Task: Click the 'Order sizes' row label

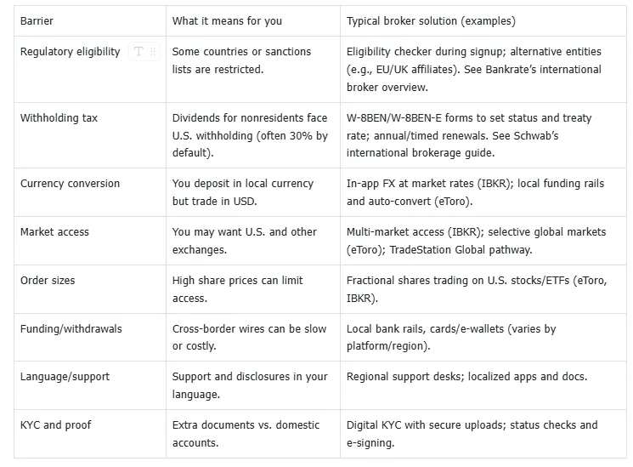Action: coord(48,280)
